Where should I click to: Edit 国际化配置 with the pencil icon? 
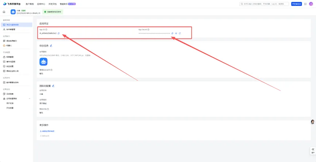[53, 86]
